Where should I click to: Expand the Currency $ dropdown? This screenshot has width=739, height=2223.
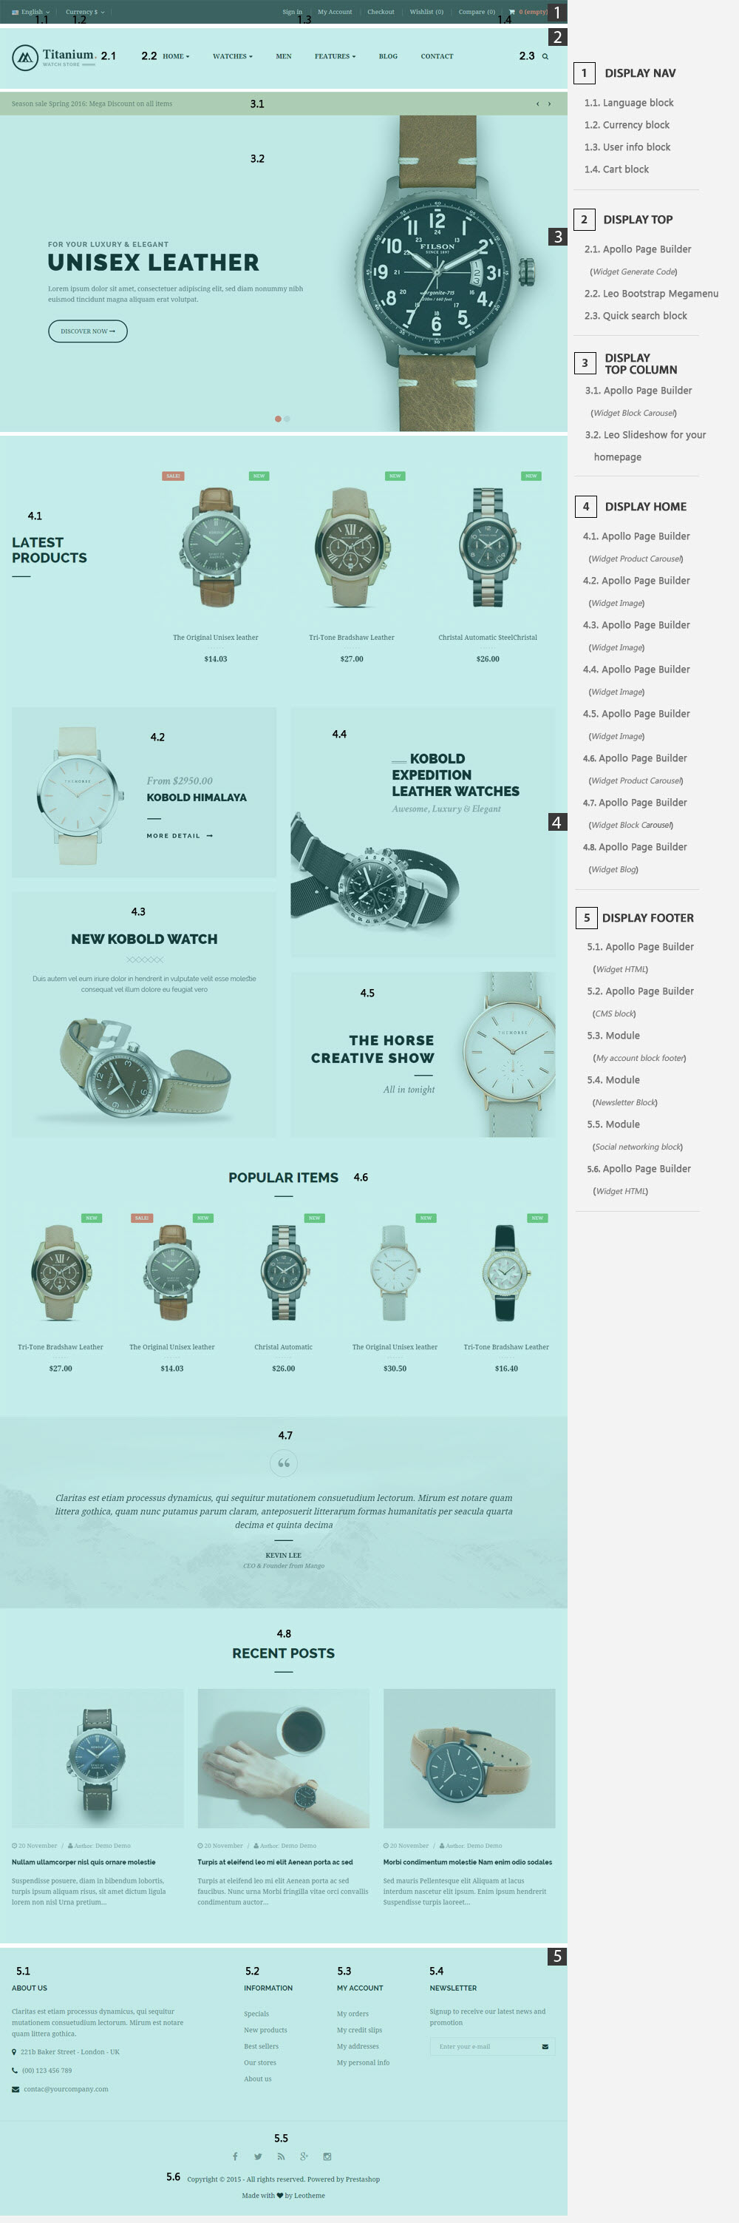pos(84,12)
